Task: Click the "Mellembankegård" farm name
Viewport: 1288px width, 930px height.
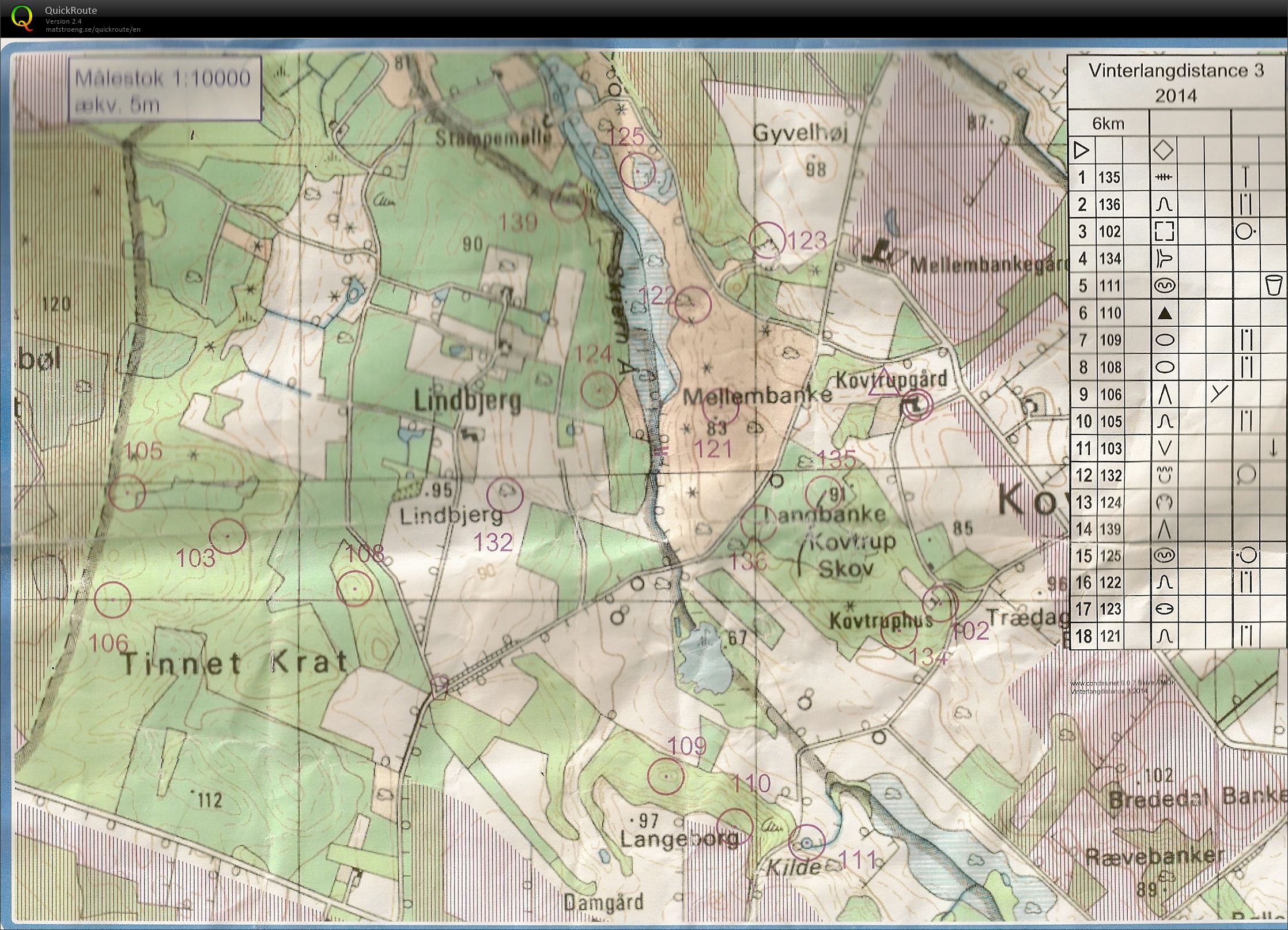Action: pos(989,266)
